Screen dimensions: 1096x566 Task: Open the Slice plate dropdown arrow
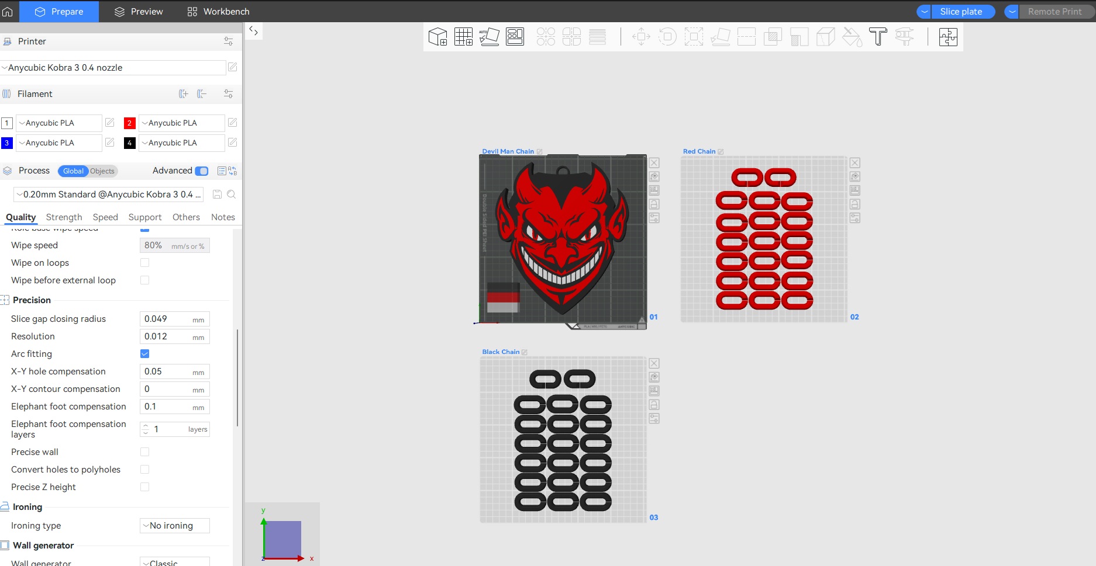coord(924,12)
